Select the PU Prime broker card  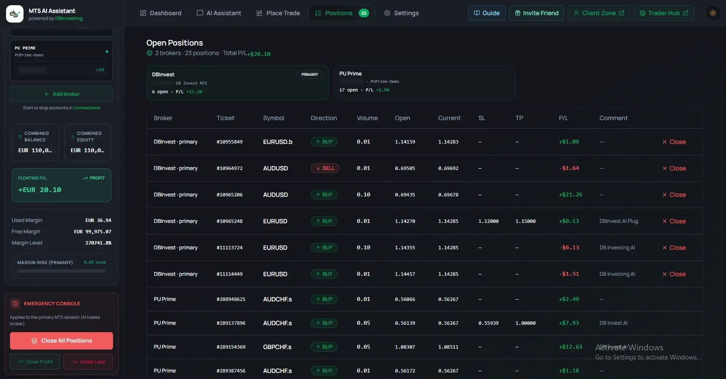tap(424, 83)
